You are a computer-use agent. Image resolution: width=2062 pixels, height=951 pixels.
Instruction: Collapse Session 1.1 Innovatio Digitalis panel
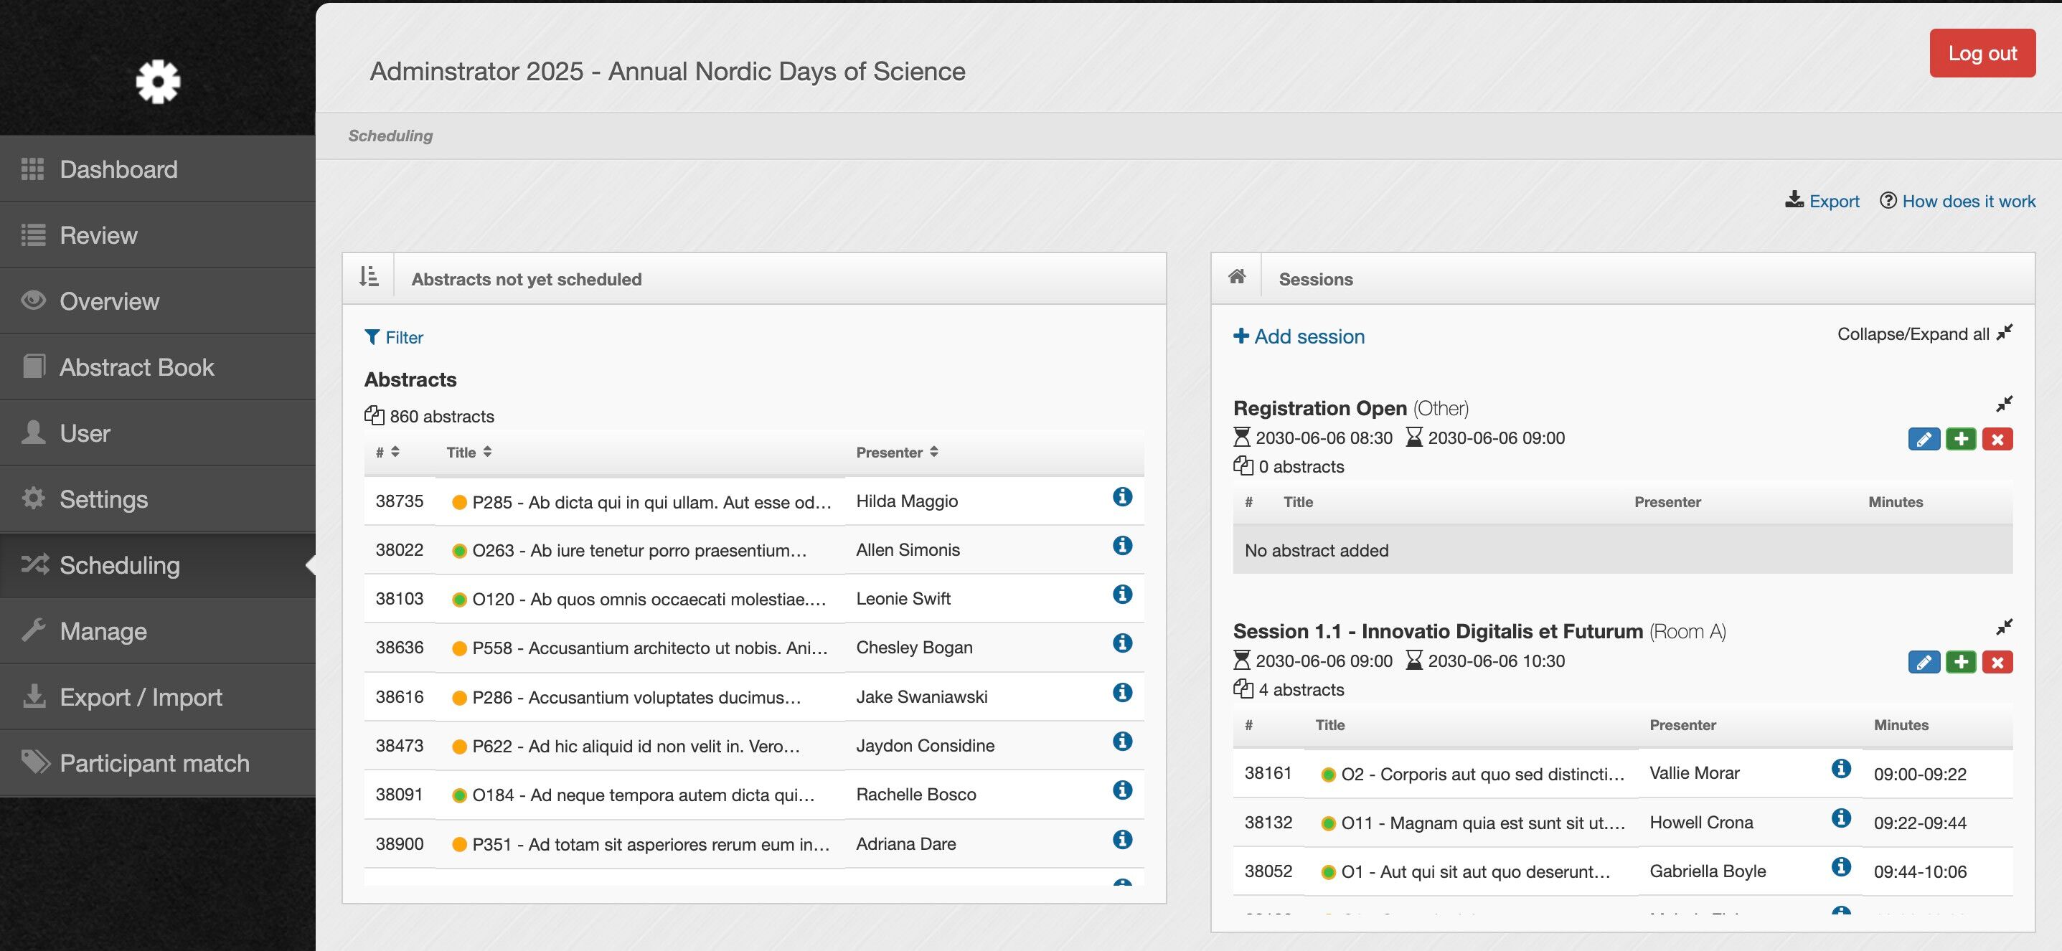pos(2004,627)
